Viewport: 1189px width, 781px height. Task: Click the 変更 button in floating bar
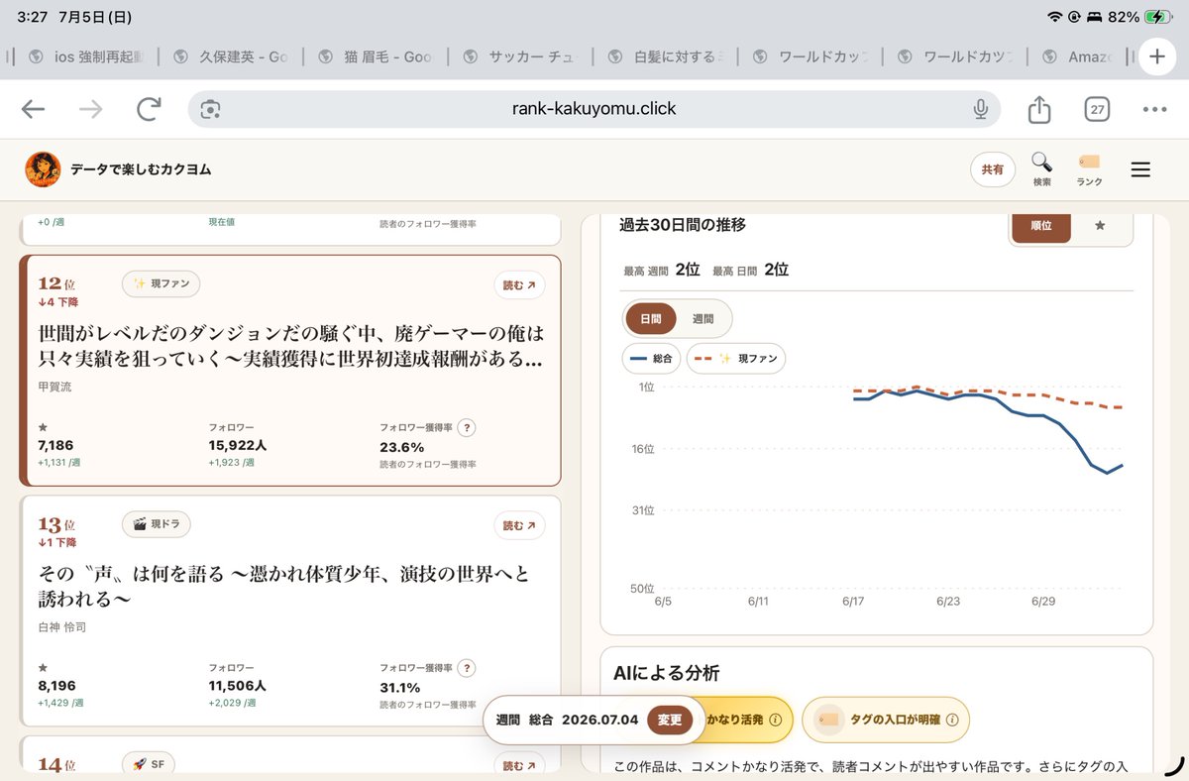pyautogui.click(x=670, y=720)
